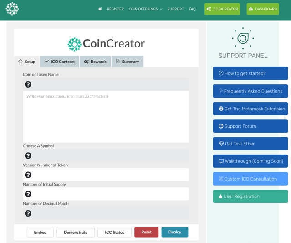
Task: Click the Demonstrate button
Action: point(76,232)
